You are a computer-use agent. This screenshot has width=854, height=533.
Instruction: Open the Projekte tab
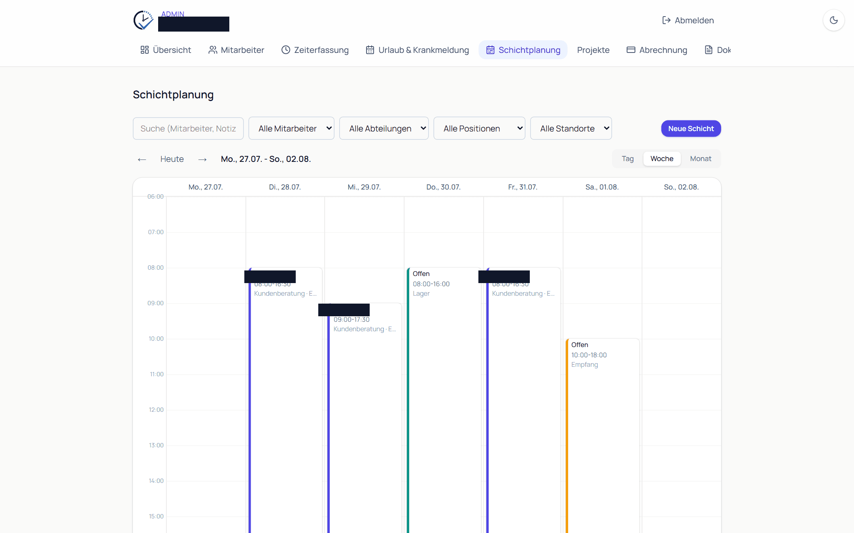point(593,50)
